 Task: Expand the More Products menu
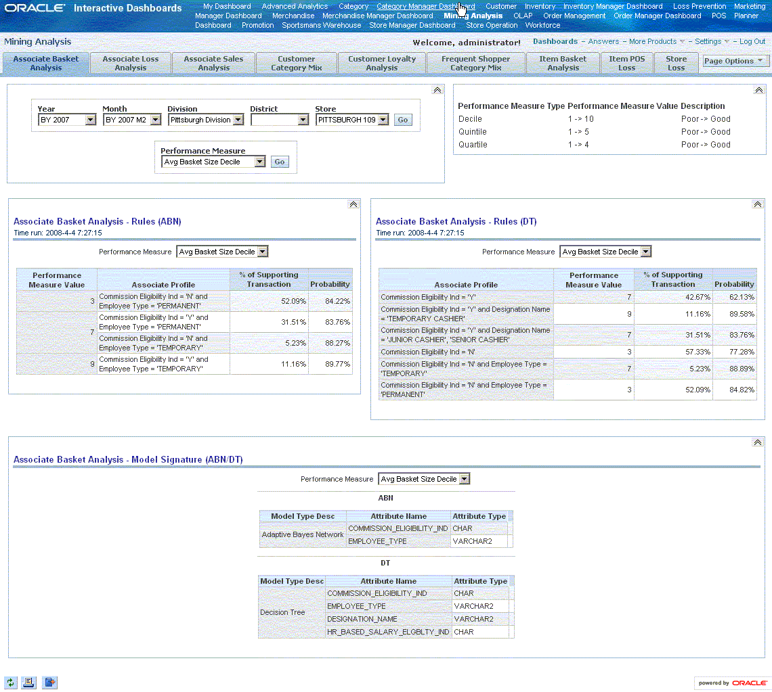[x=657, y=41]
